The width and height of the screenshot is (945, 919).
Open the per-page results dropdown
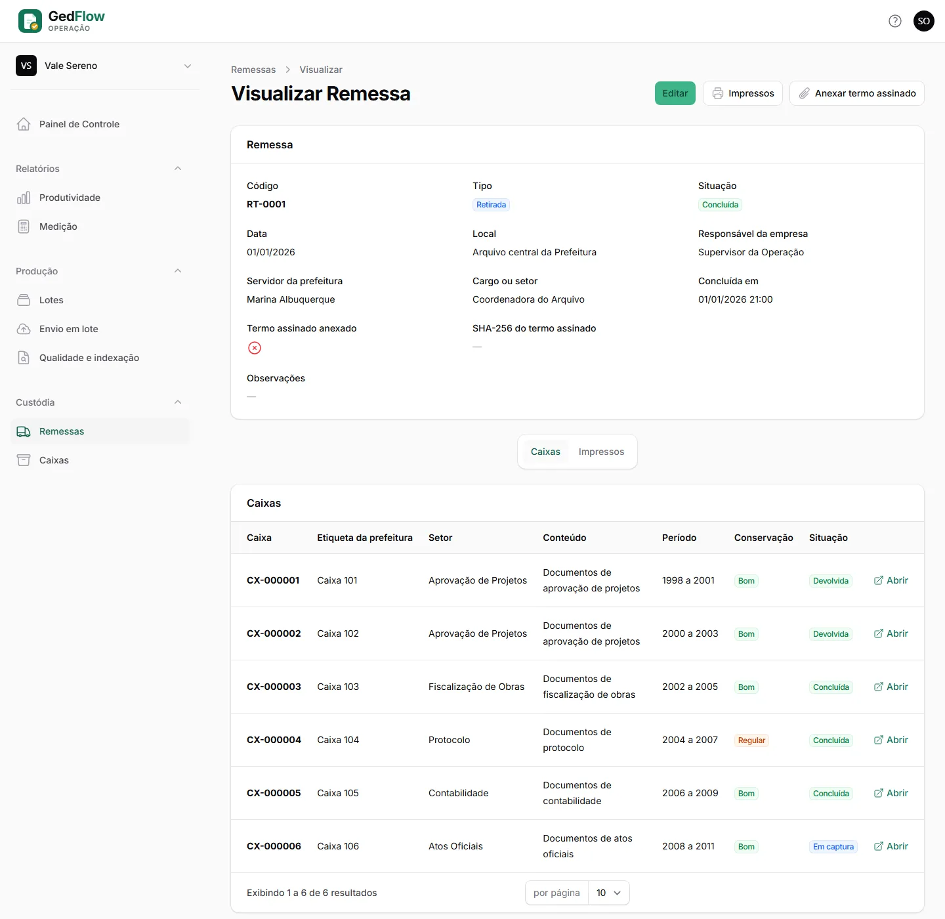[x=609, y=893]
